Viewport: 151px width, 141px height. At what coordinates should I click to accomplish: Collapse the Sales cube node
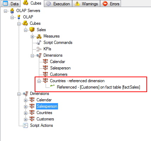25,30
